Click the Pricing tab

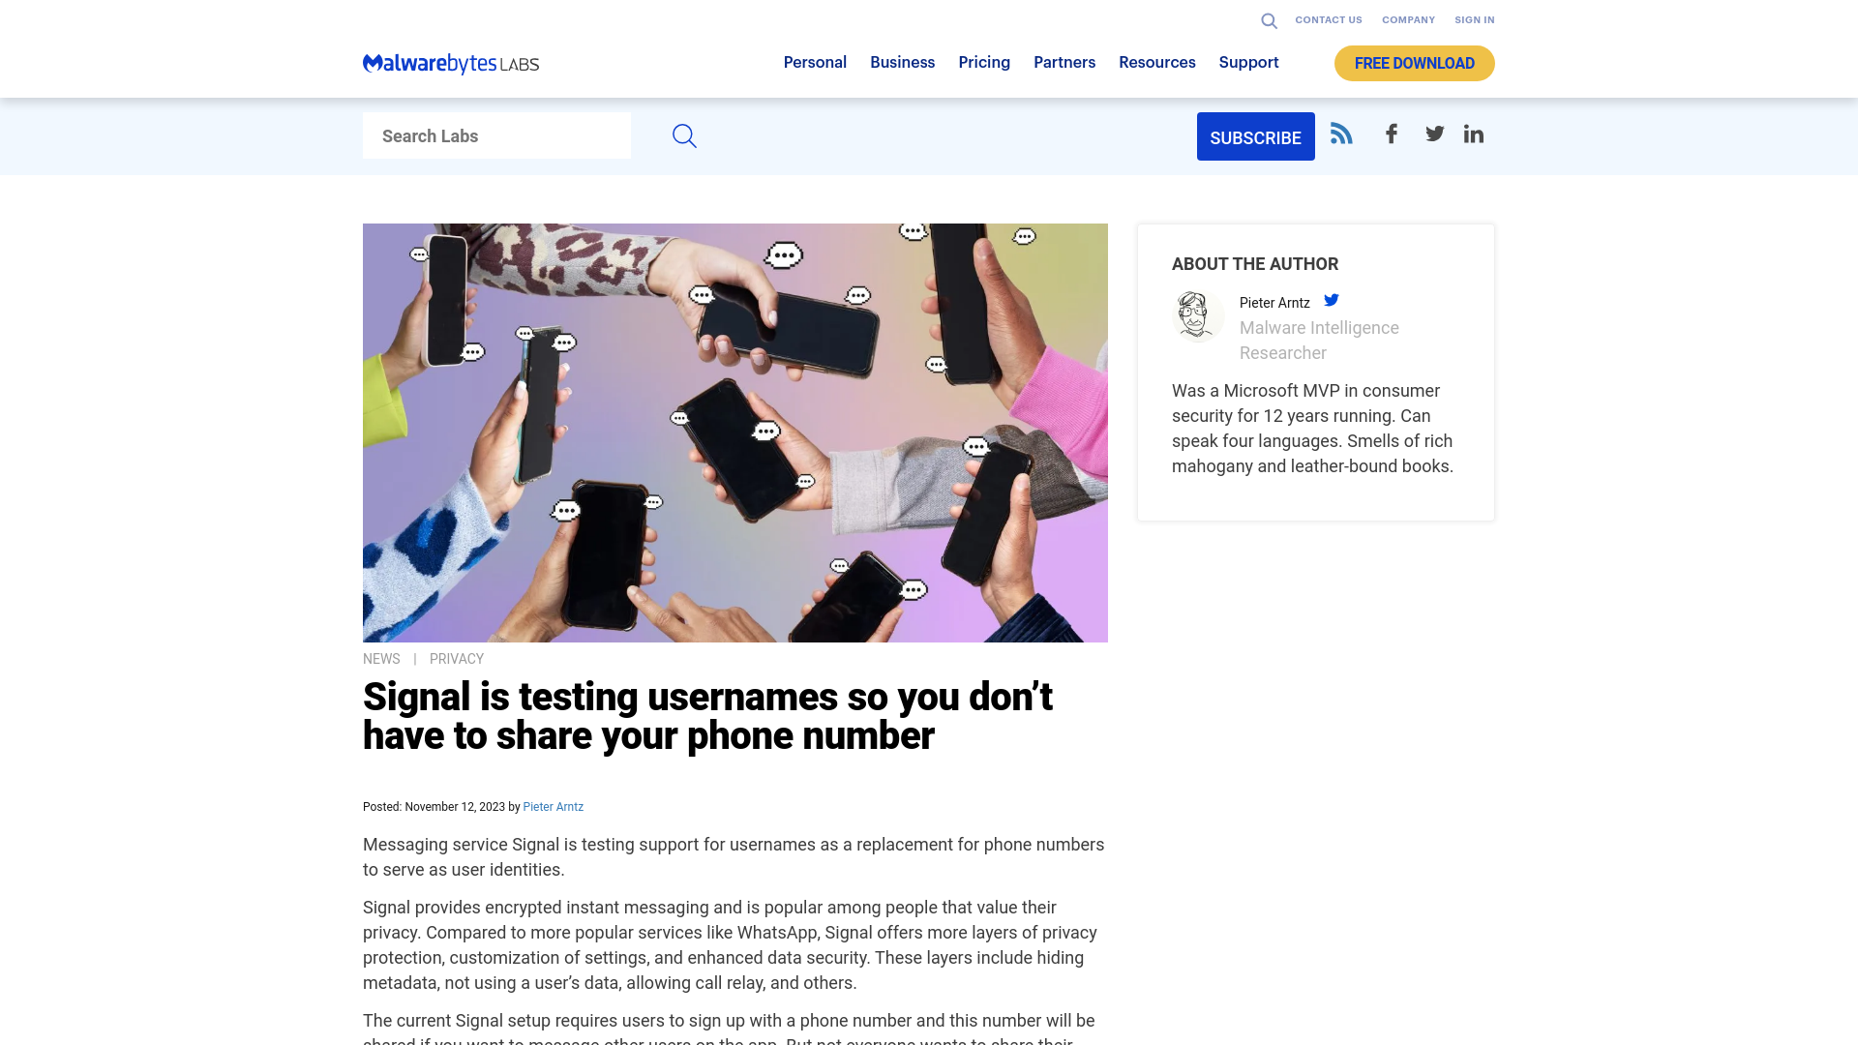click(984, 61)
